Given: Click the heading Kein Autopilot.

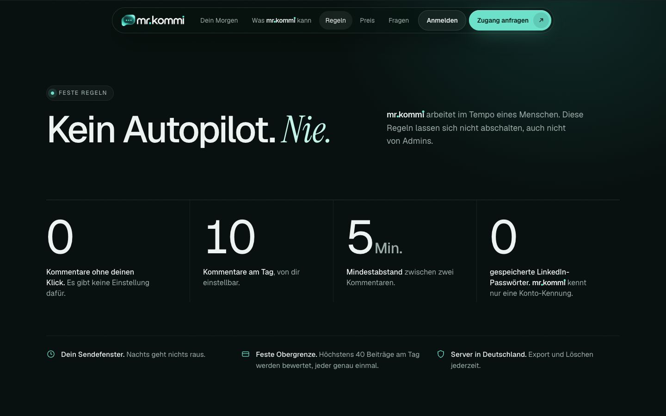Looking at the screenshot, I should tap(161, 130).
